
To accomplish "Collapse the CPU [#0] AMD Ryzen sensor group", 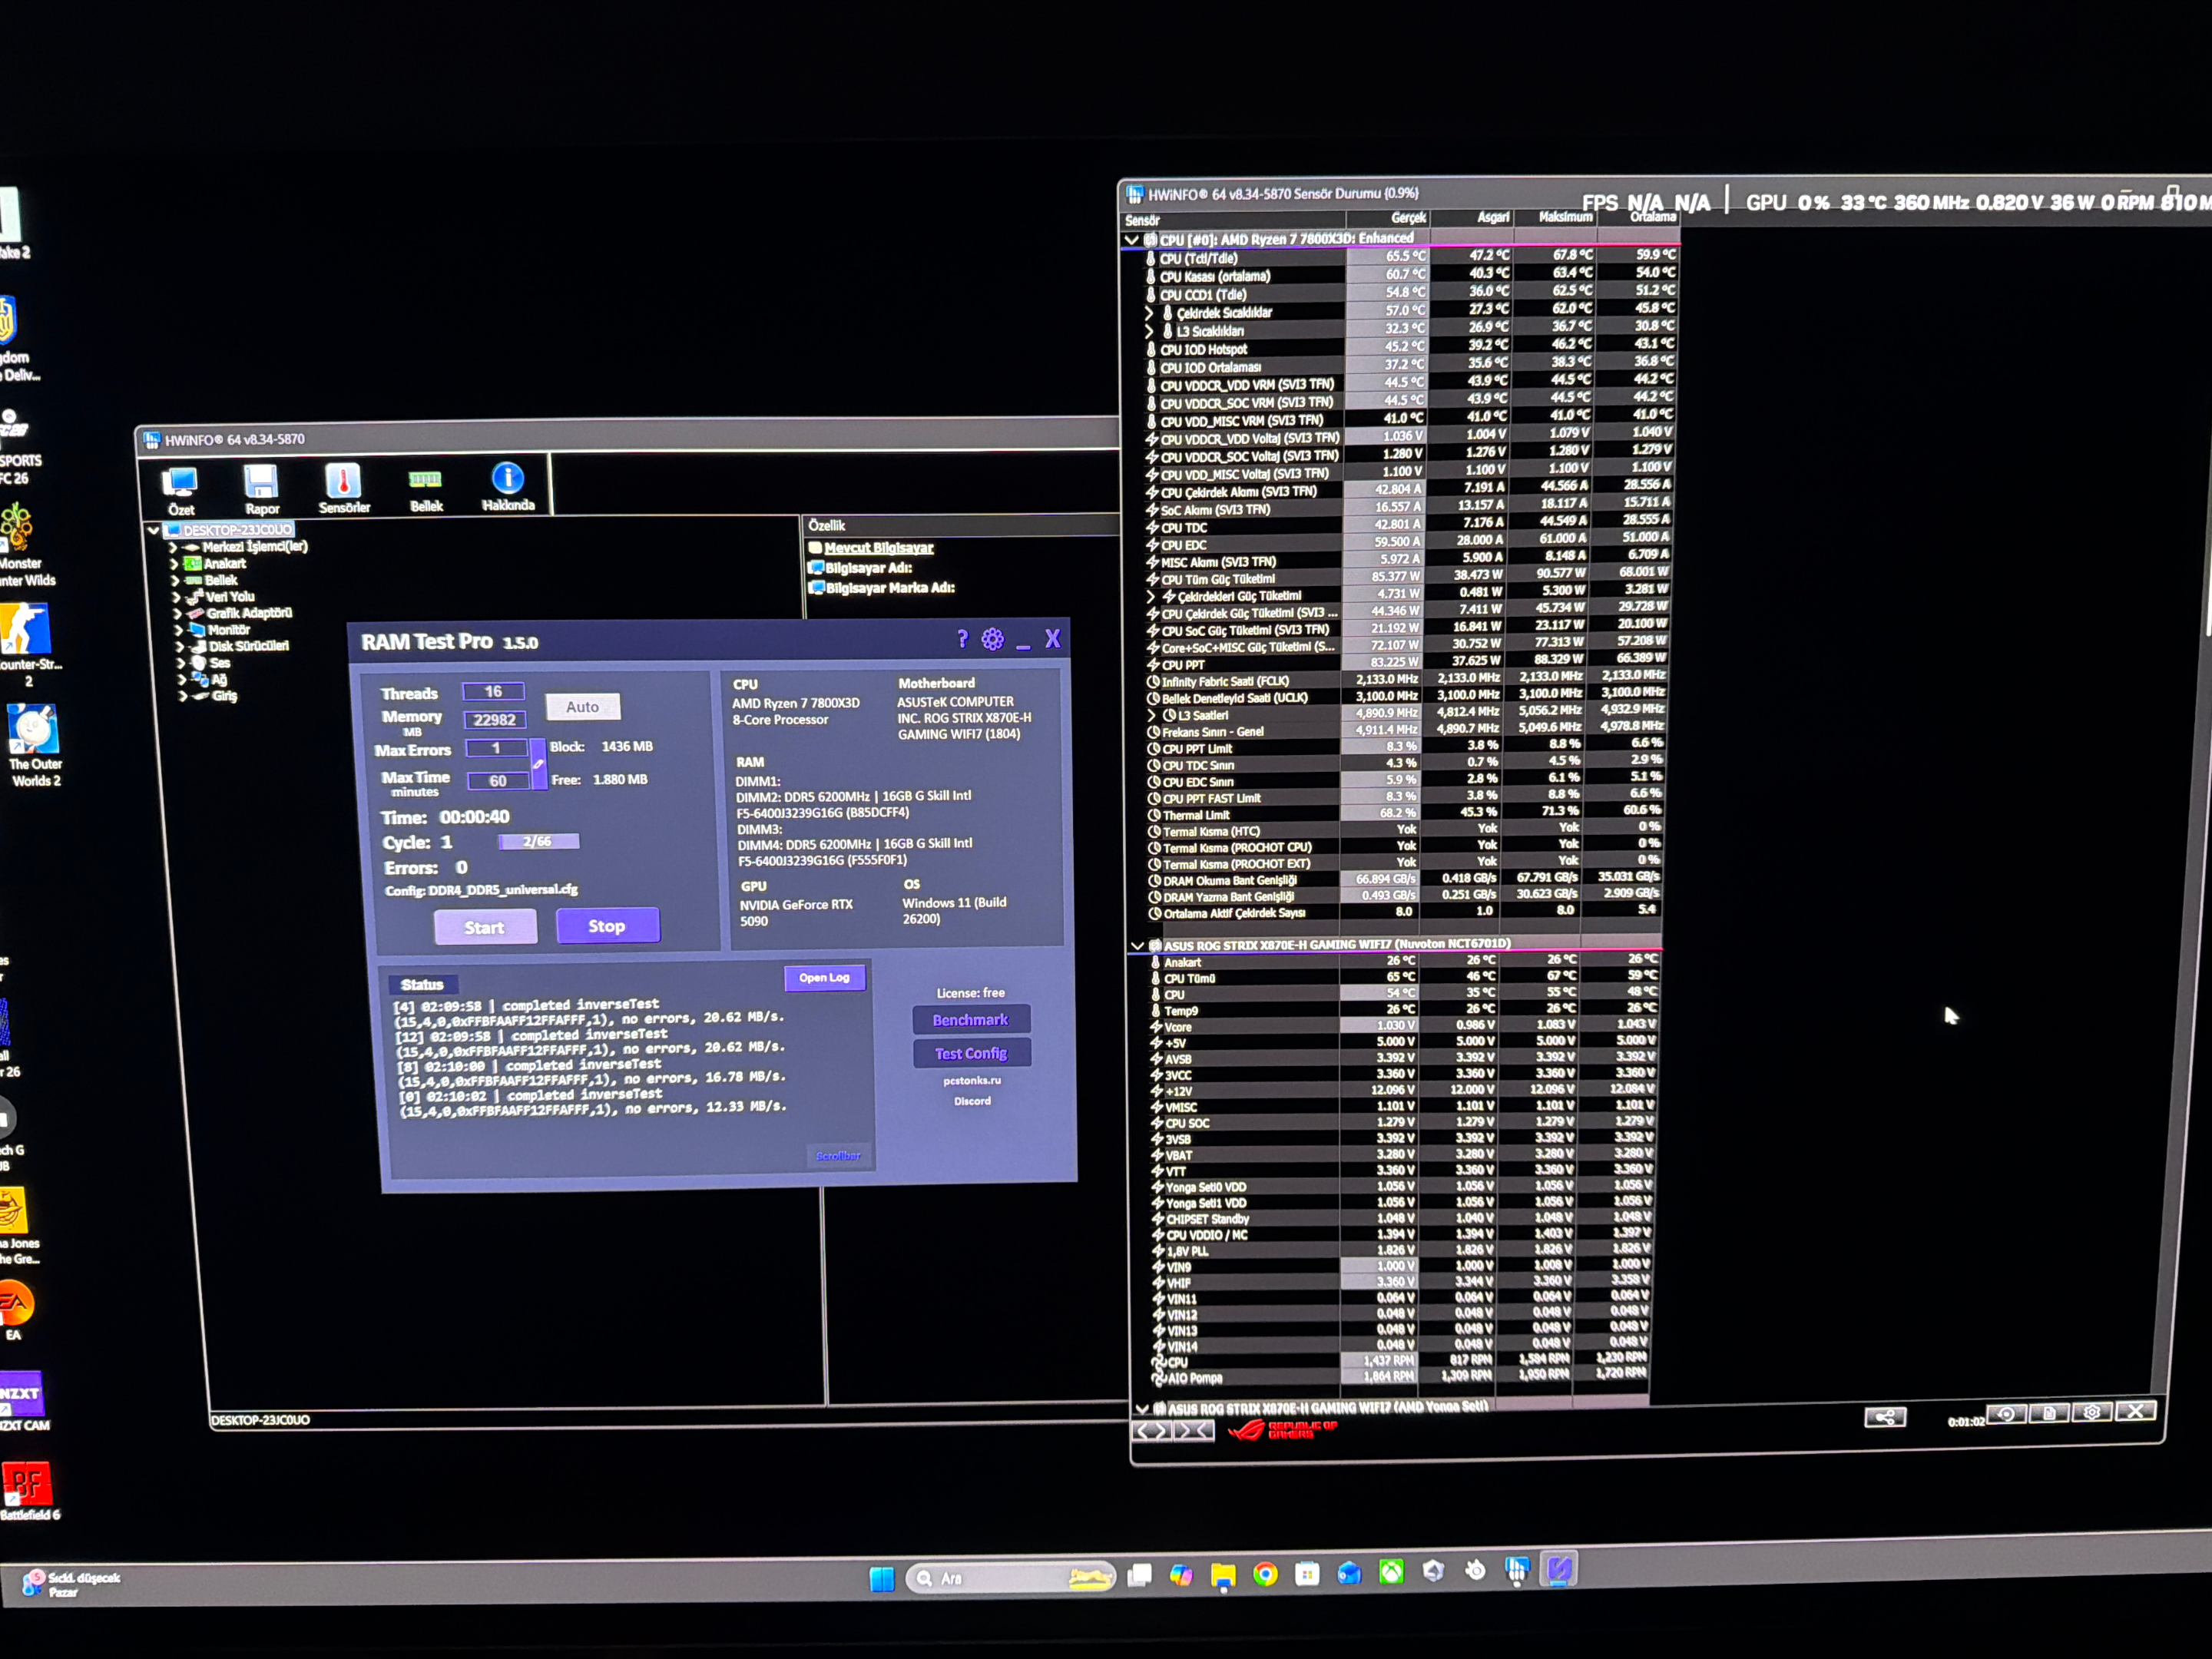I will pyautogui.click(x=1132, y=240).
